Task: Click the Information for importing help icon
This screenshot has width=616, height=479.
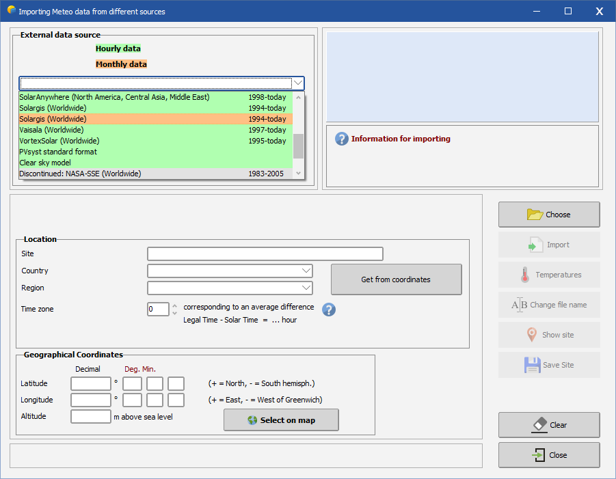Action: coord(341,139)
